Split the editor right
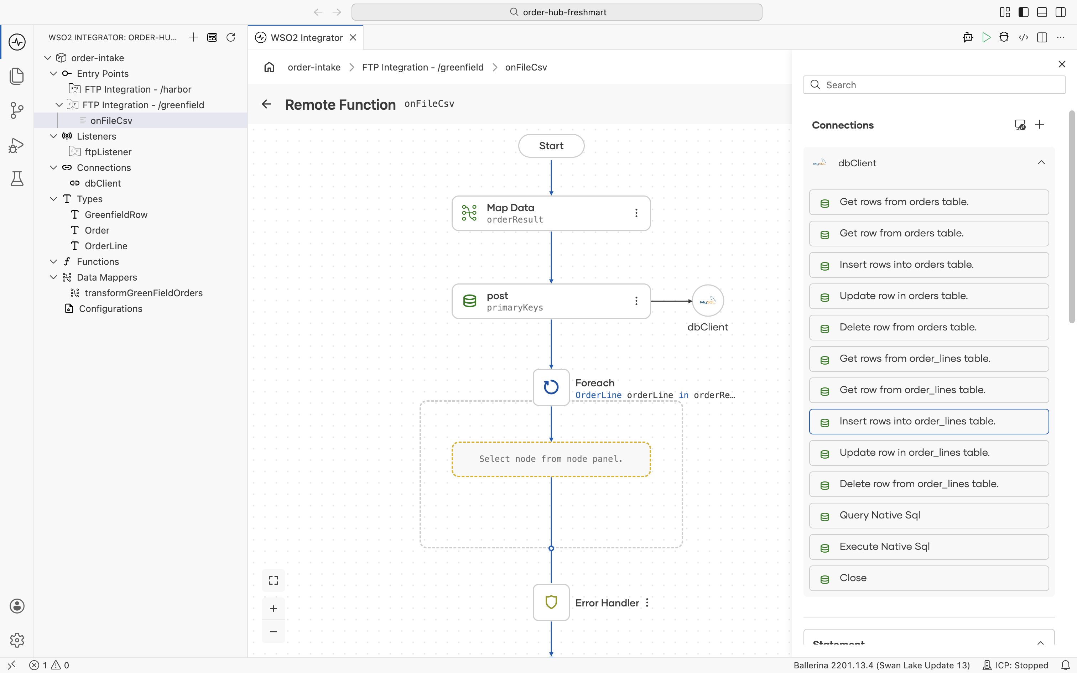This screenshot has height=673, width=1077. pos(1042,37)
